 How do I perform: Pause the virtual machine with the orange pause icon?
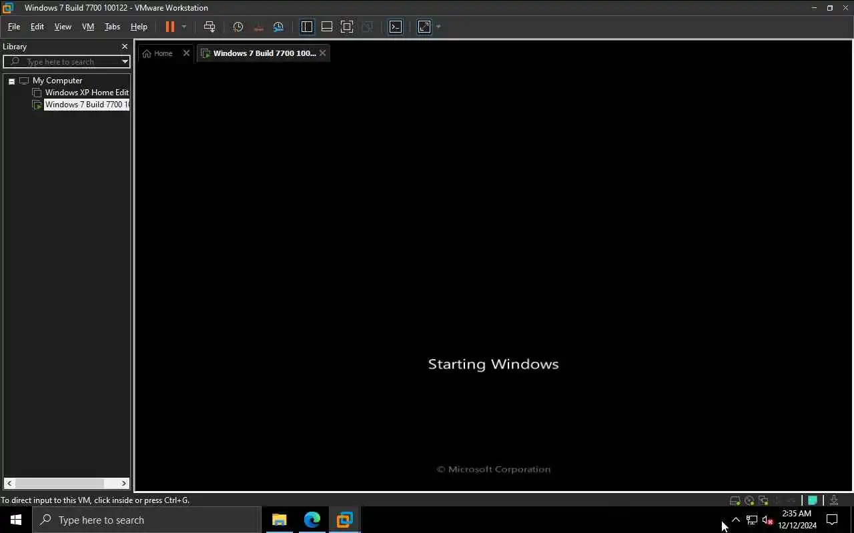click(169, 27)
